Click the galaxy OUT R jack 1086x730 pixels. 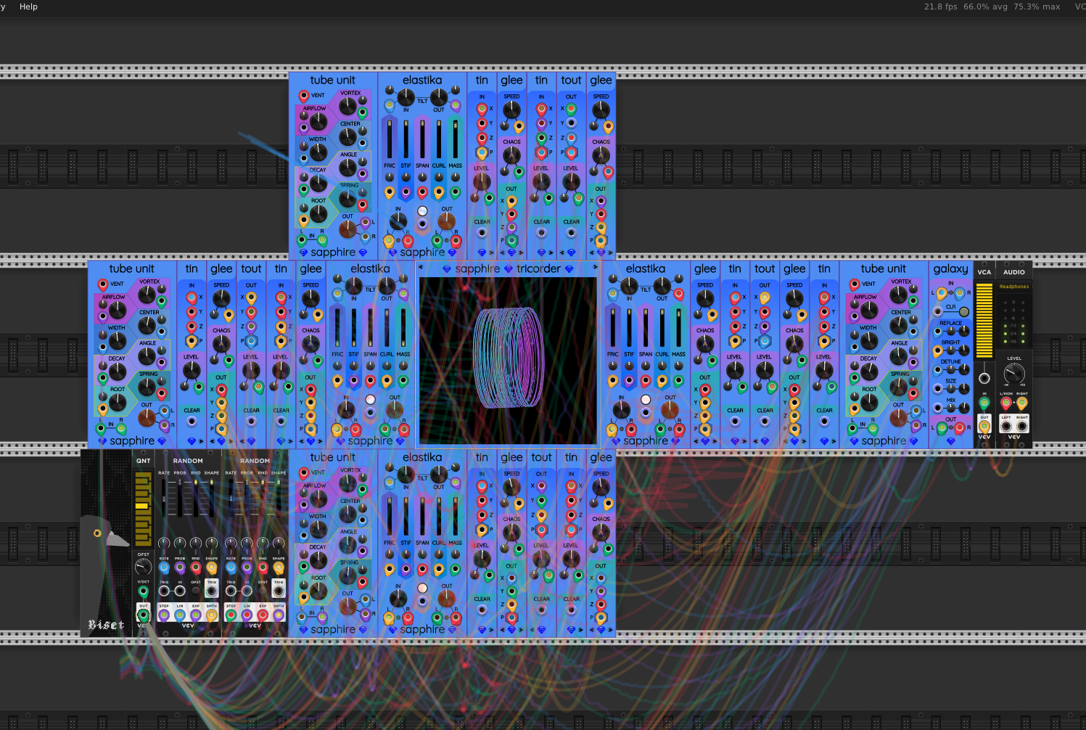tap(959, 428)
